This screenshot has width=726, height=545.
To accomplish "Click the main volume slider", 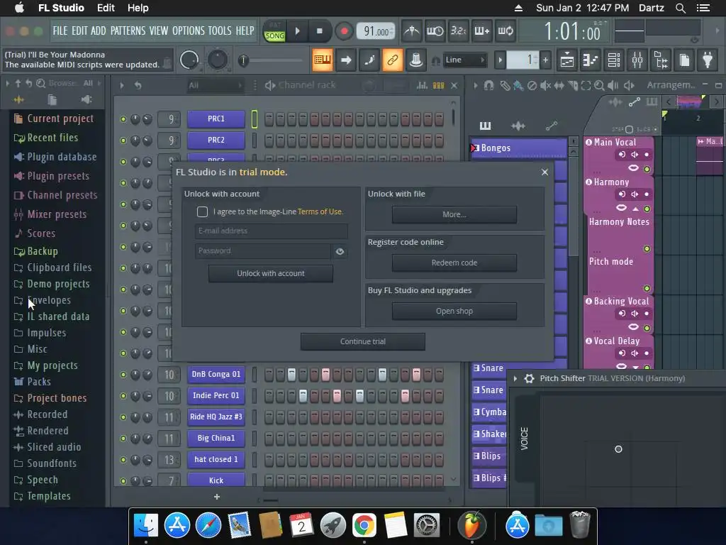I will [271, 60].
